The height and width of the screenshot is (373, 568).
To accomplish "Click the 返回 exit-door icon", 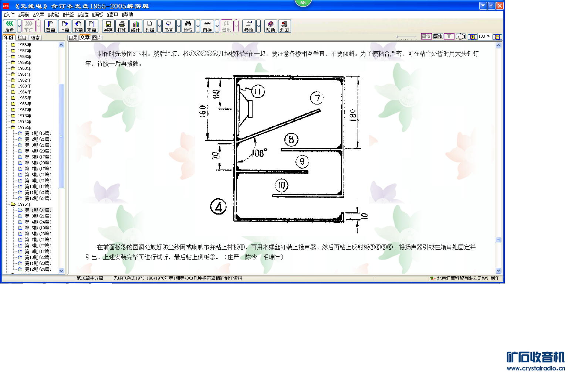I will 284,26.
